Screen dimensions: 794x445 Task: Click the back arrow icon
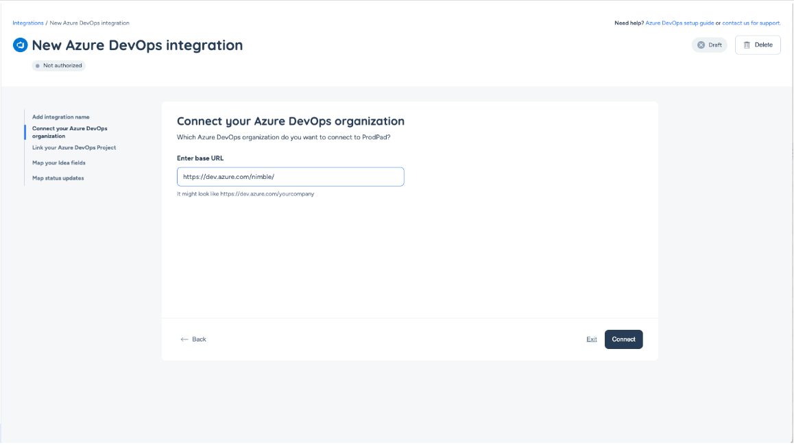click(184, 339)
